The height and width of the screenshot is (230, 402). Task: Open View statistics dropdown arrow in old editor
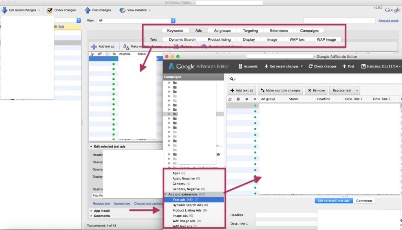[150, 11]
